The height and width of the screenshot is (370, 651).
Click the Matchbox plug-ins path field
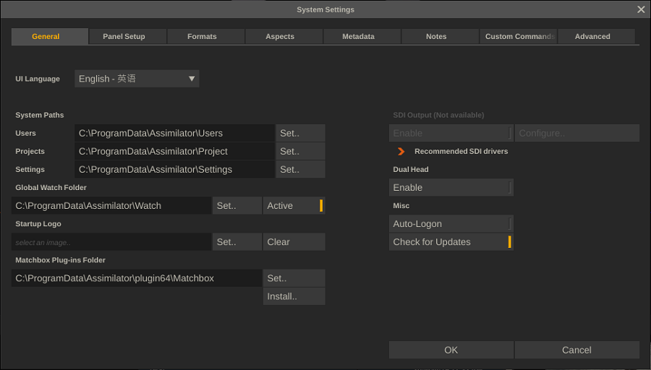pos(137,278)
